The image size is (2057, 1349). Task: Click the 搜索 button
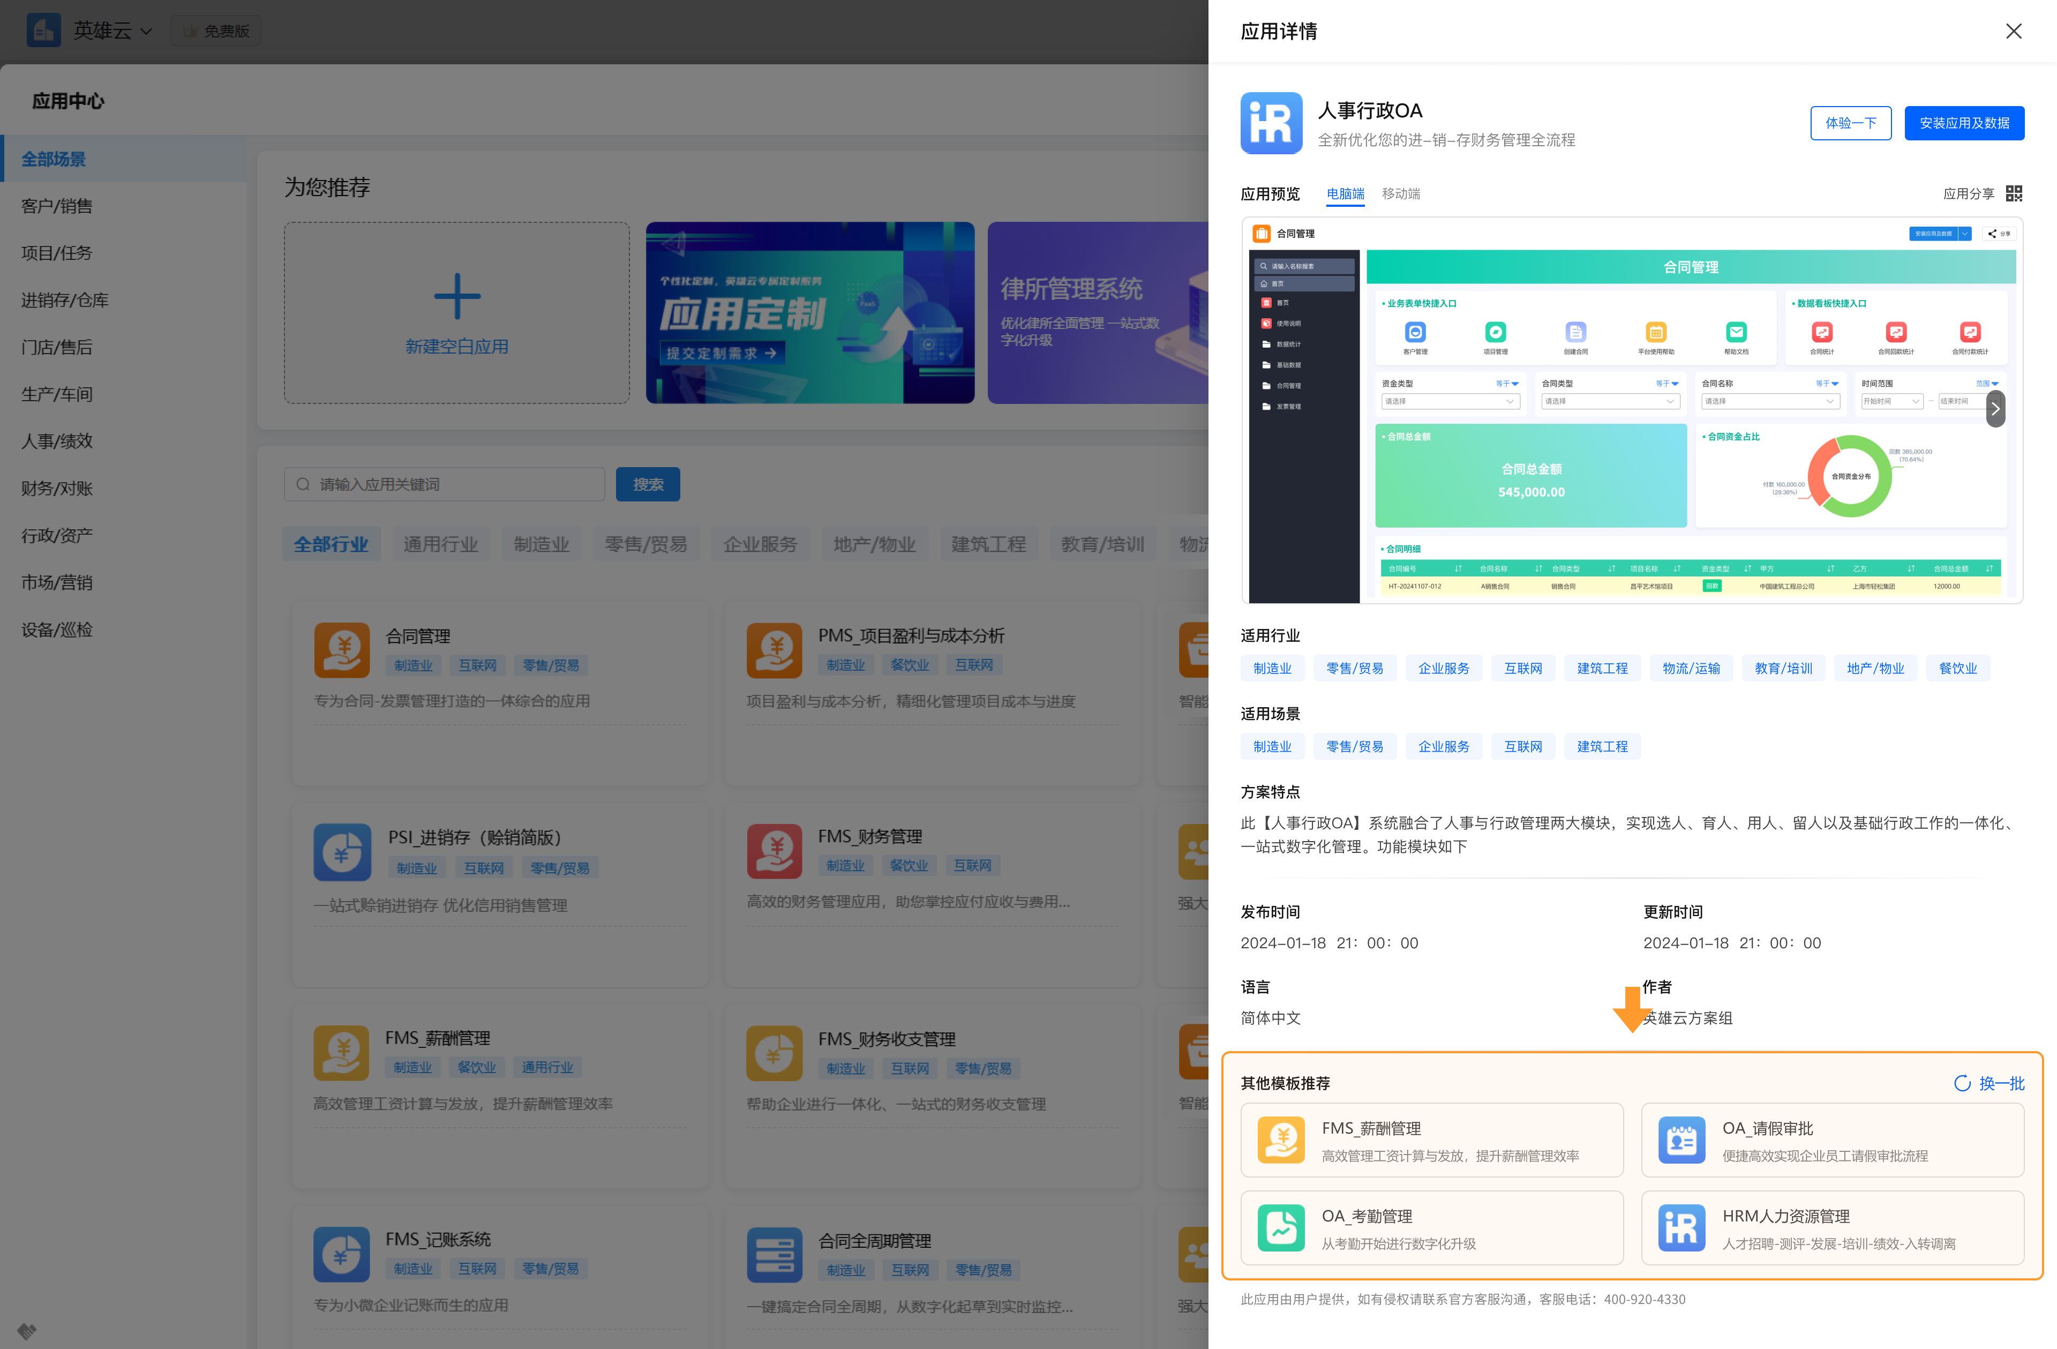[647, 484]
